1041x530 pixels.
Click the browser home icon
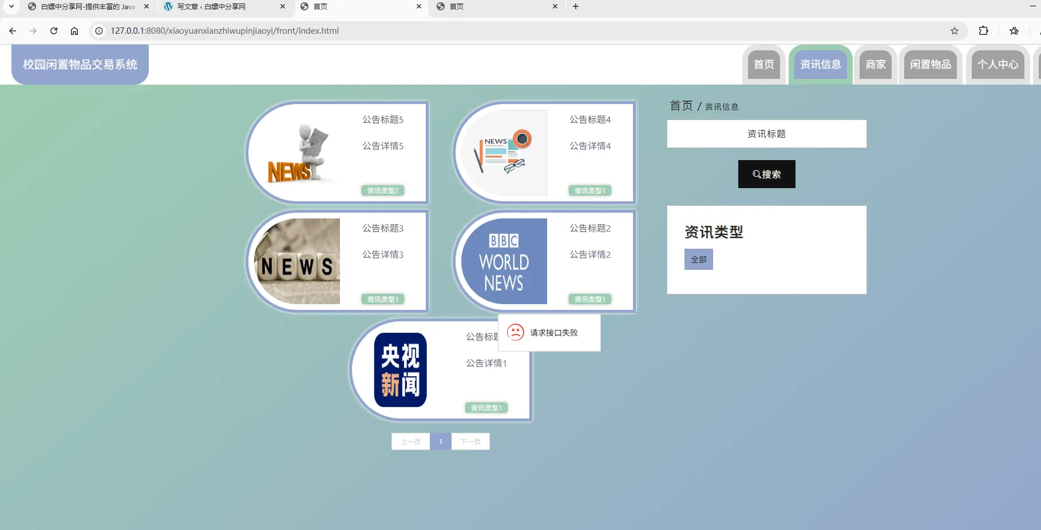pyautogui.click(x=74, y=31)
